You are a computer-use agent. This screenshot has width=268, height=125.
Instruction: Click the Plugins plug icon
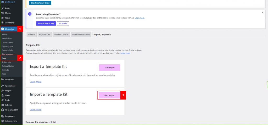[2, 91]
